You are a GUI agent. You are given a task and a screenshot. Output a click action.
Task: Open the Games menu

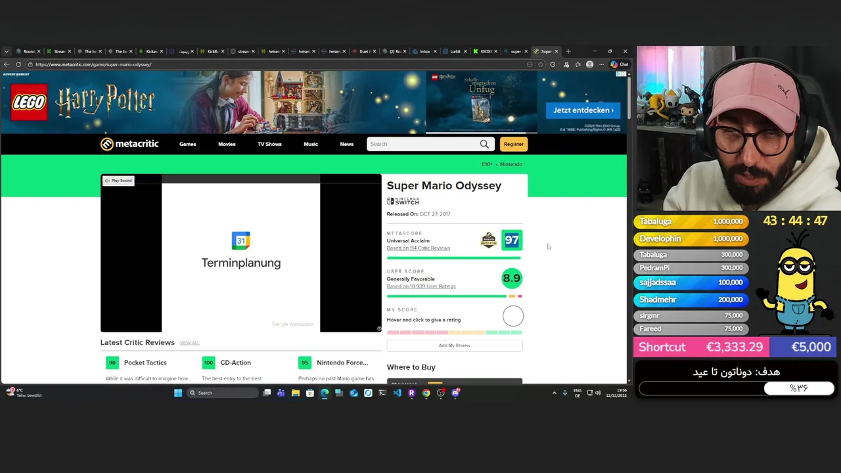pyautogui.click(x=188, y=144)
